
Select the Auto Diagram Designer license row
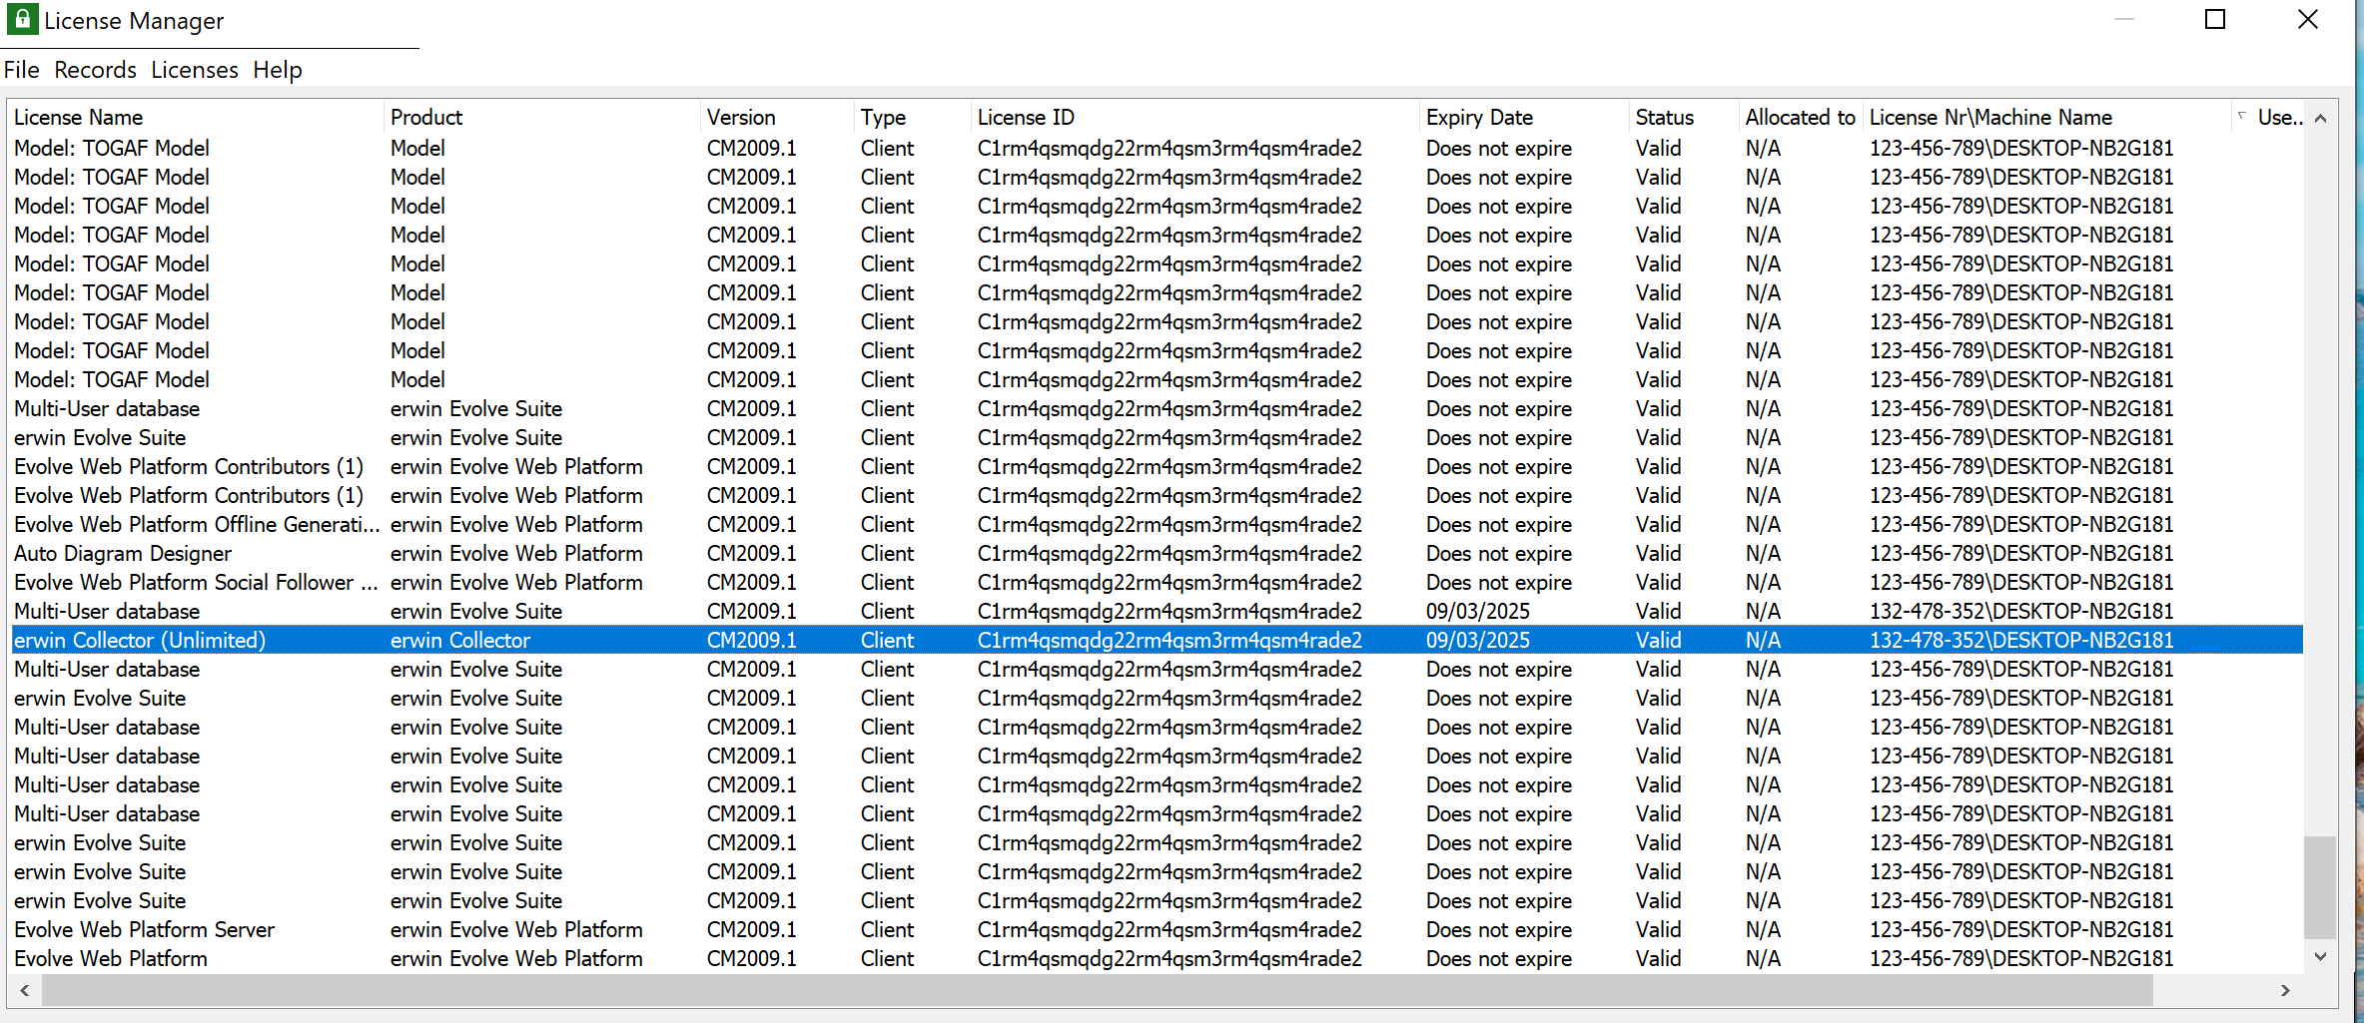tap(1157, 553)
